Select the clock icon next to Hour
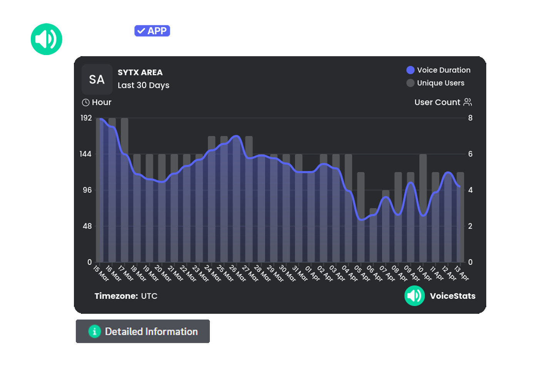The height and width of the screenshot is (385, 539). pyautogui.click(x=85, y=102)
